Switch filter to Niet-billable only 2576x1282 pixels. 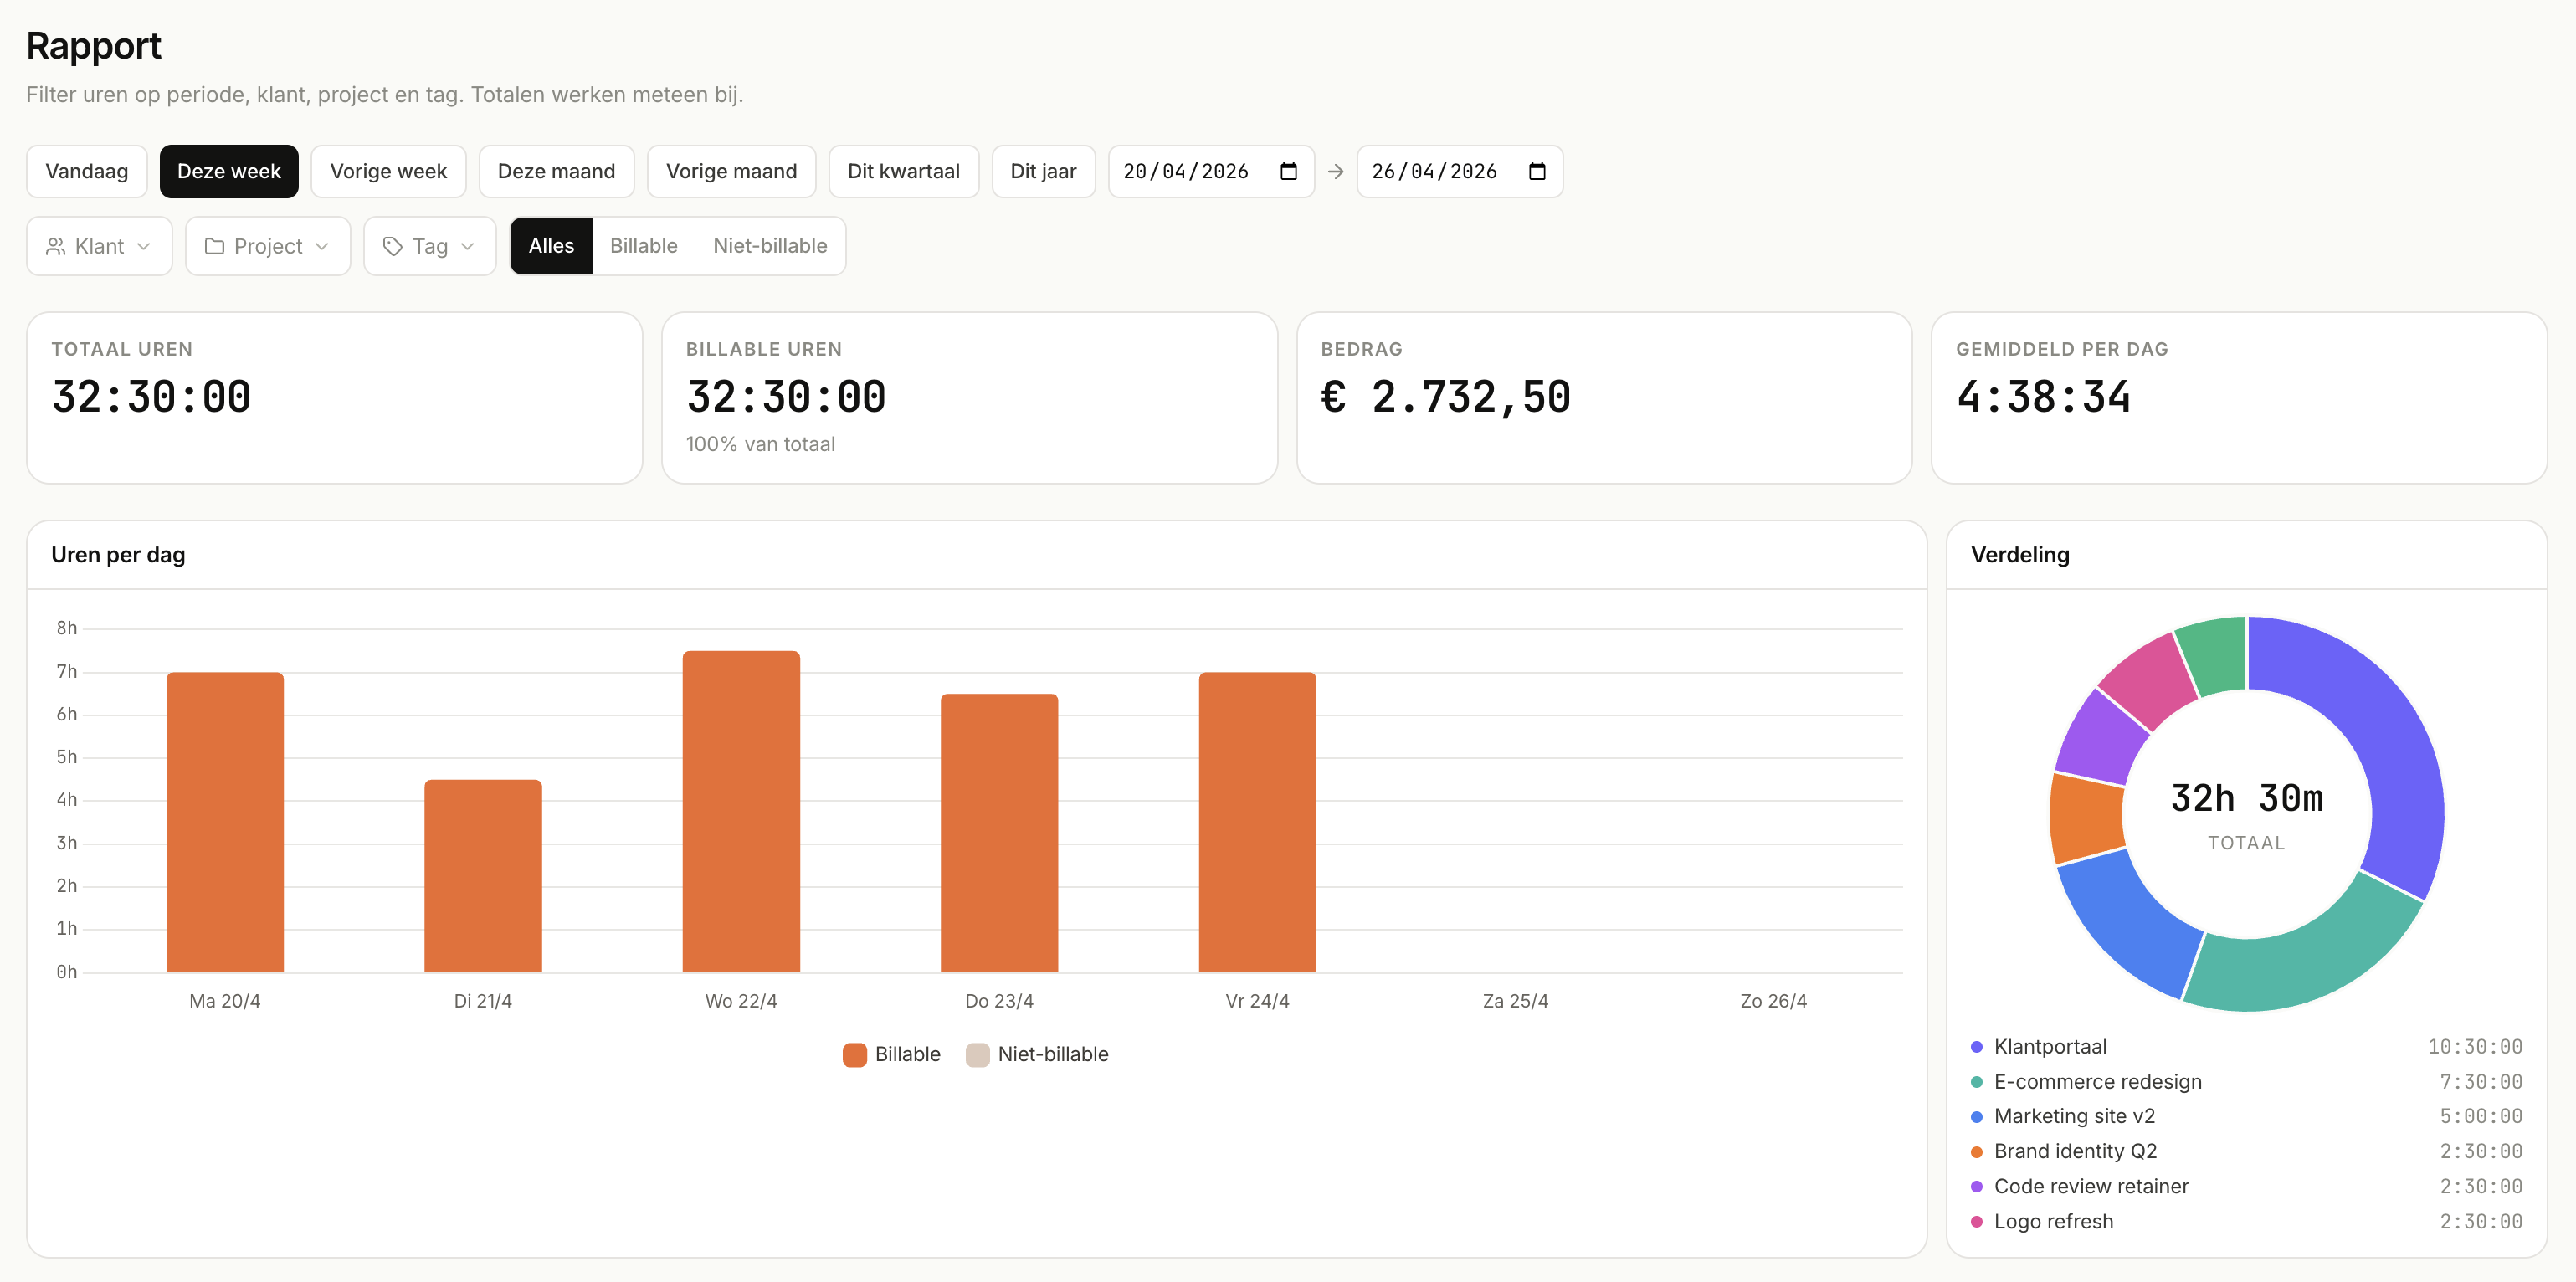pyautogui.click(x=769, y=246)
